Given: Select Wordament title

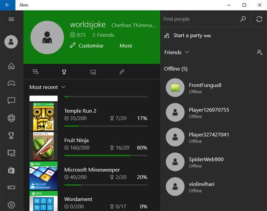Looking at the screenshot, I should (x=78, y=199).
